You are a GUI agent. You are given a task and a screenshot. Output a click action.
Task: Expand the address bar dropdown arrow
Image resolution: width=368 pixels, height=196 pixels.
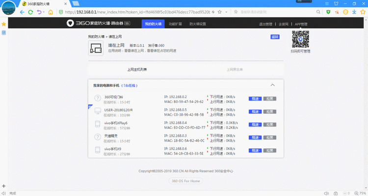coord(226,12)
